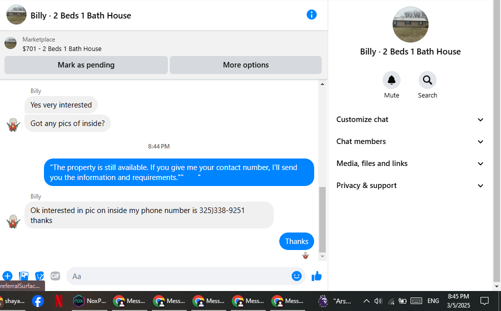Expand Customize chat section

coord(410,119)
